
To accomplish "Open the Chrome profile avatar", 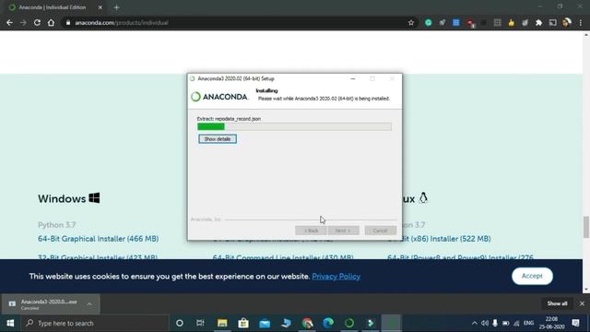I will [567, 22].
